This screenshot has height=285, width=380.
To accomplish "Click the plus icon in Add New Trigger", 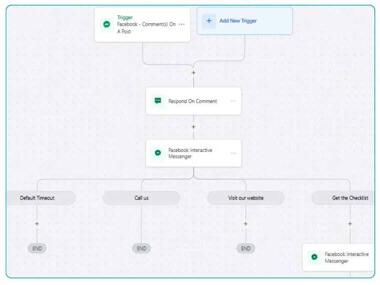I will pyautogui.click(x=209, y=21).
